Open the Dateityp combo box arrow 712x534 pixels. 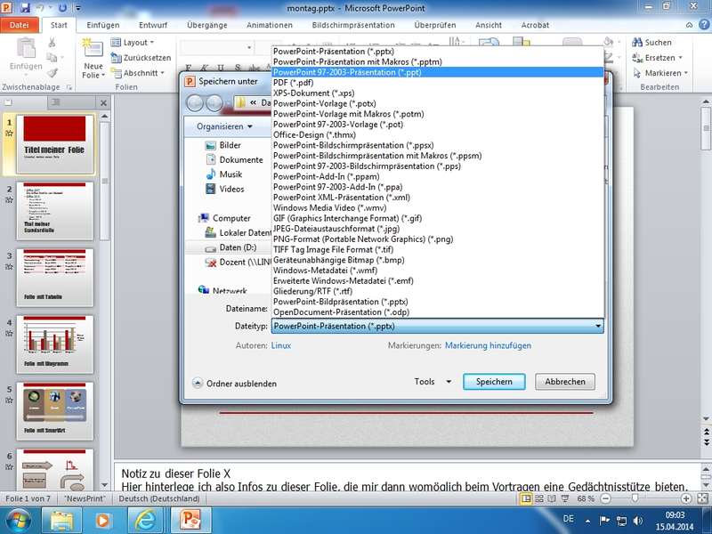coord(598,326)
